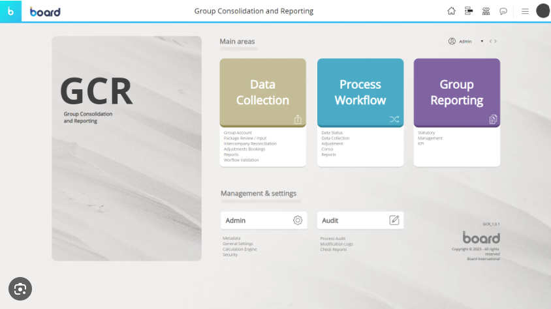Select 'Package Review / Input' entry
This screenshot has width=551, height=309.
click(x=245, y=138)
